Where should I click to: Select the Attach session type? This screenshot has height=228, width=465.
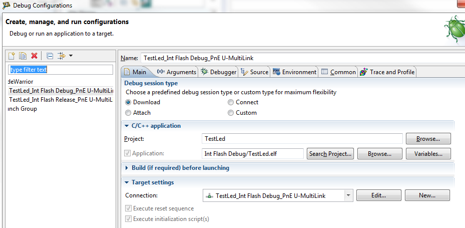pos(129,113)
